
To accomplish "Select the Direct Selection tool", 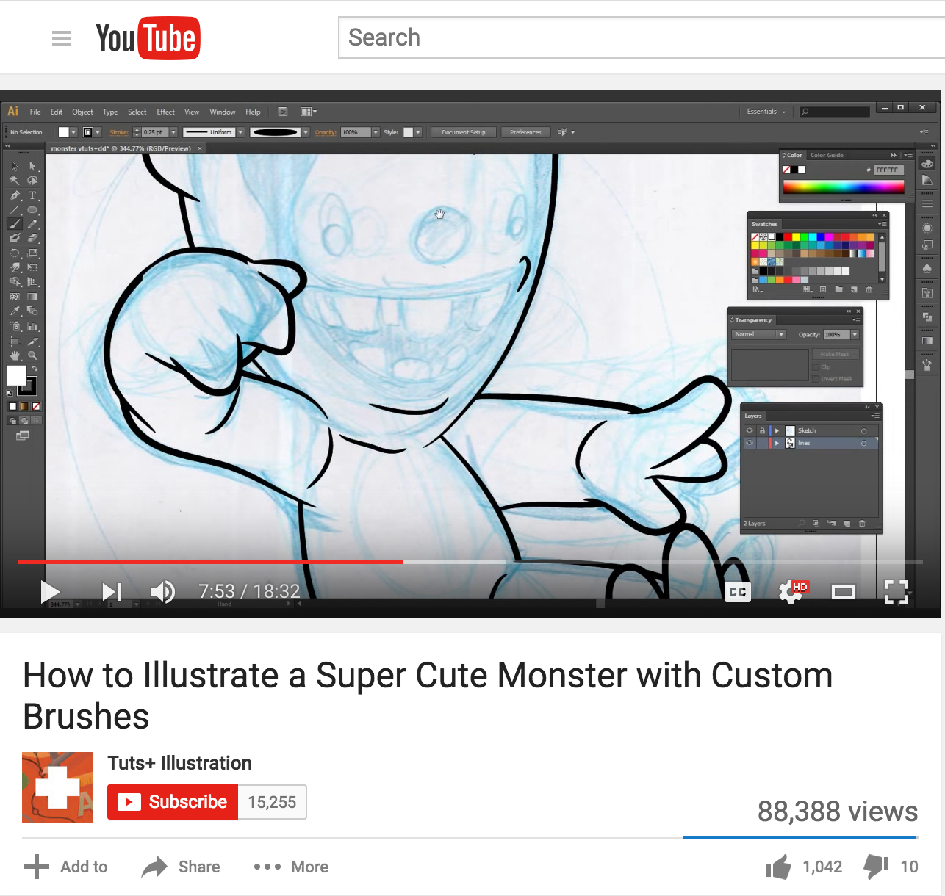I will [32, 166].
